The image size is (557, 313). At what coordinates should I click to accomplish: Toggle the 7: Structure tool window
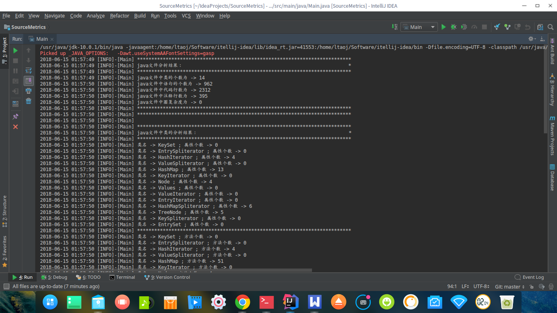point(4,211)
